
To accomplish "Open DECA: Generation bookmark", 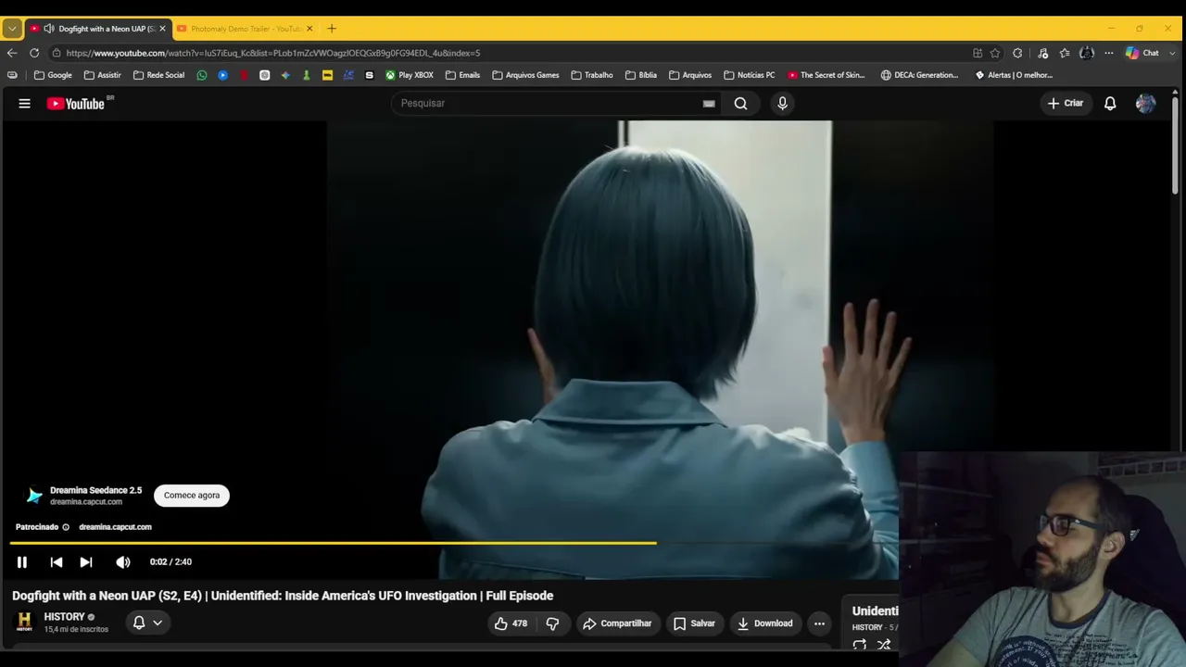I will pyautogui.click(x=919, y=75).
